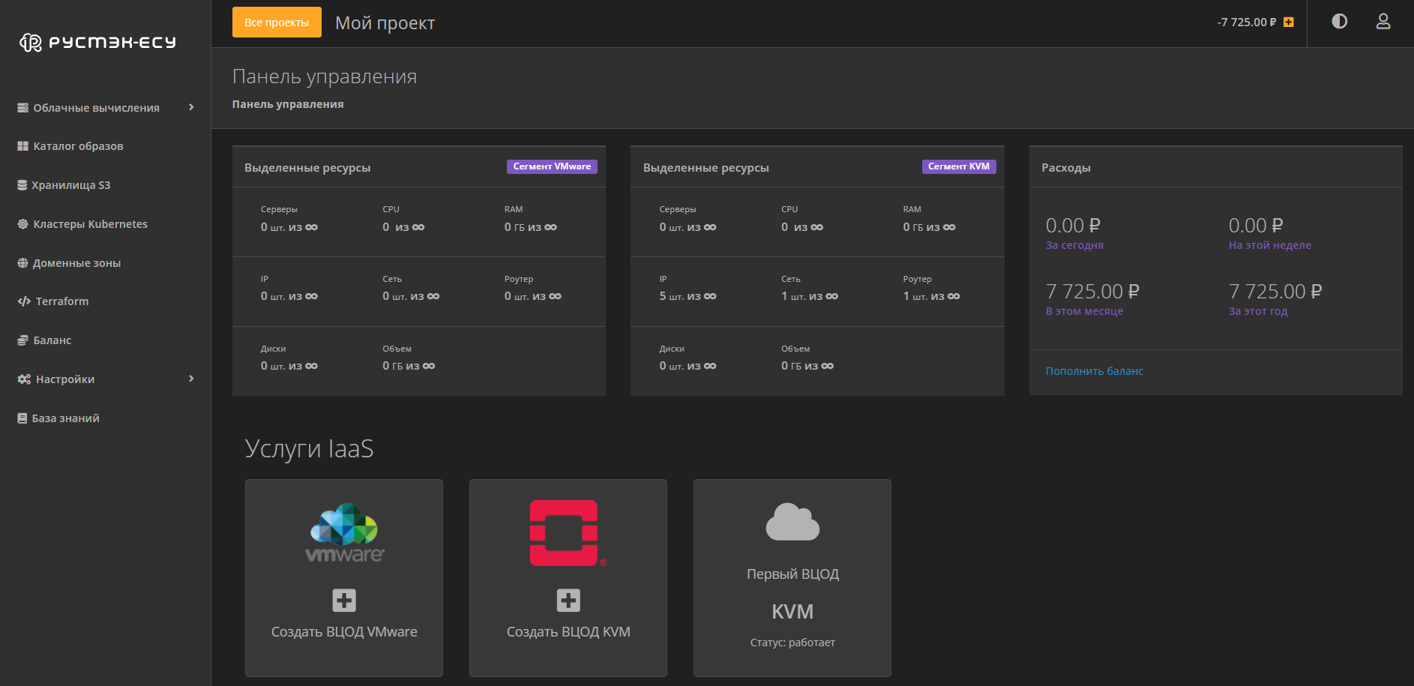Click Статус: работает text
This screenshot has height=686, width=1414.
click(x=792, y=643)
